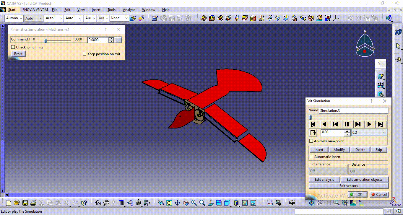Click the Zoom In magnifier icon

[194, 203]
